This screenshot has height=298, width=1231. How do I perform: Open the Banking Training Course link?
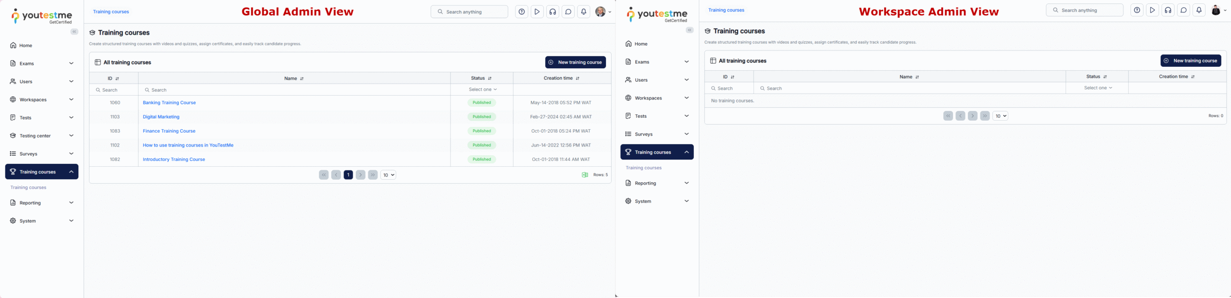[x=169, y=103]
